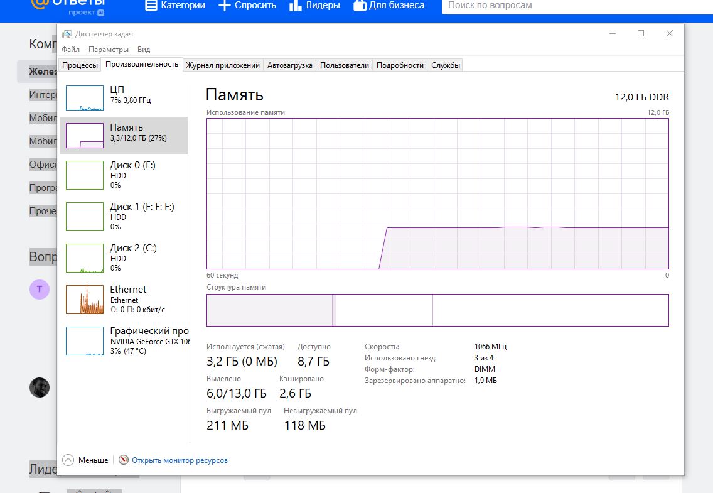Click the Меньше label
Image resolution: width=713 pixels, height=493 pixels.
tap(94, 460)
